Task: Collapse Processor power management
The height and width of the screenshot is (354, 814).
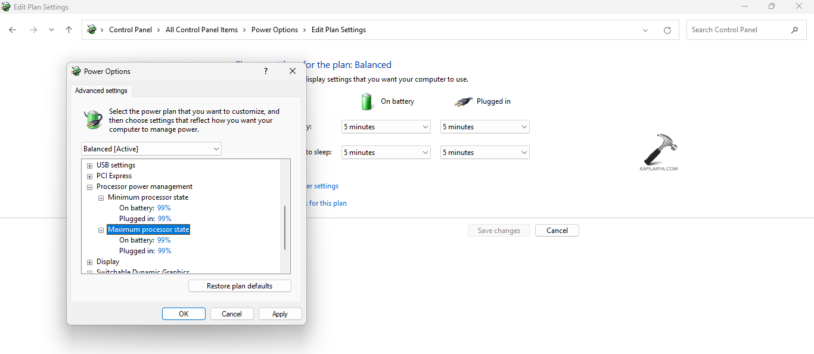Action: 89,187
